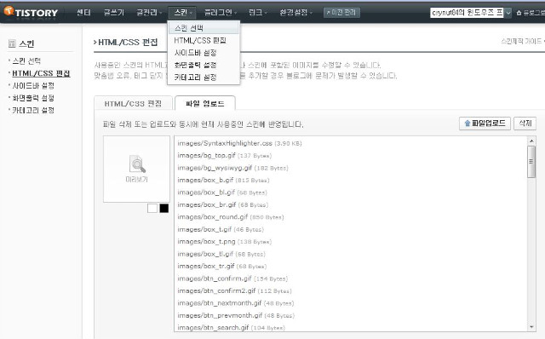Select the white preview background swatch

tap(152, 209)
